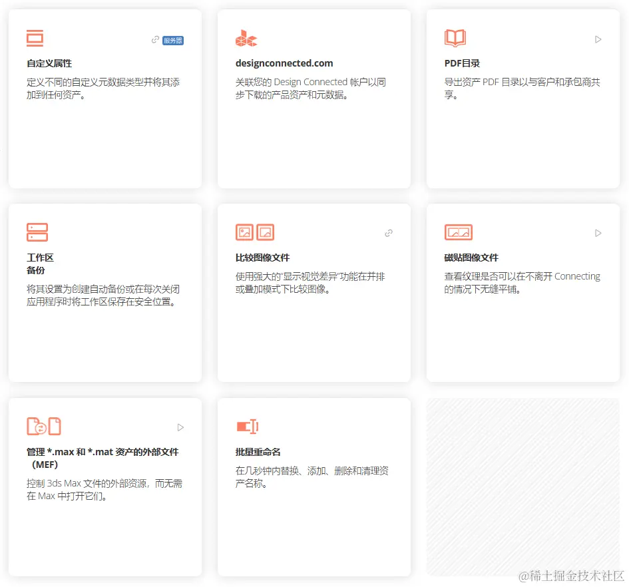
Task: Play the PDF目录 demo triangle
Action: [x=598, y=39]
